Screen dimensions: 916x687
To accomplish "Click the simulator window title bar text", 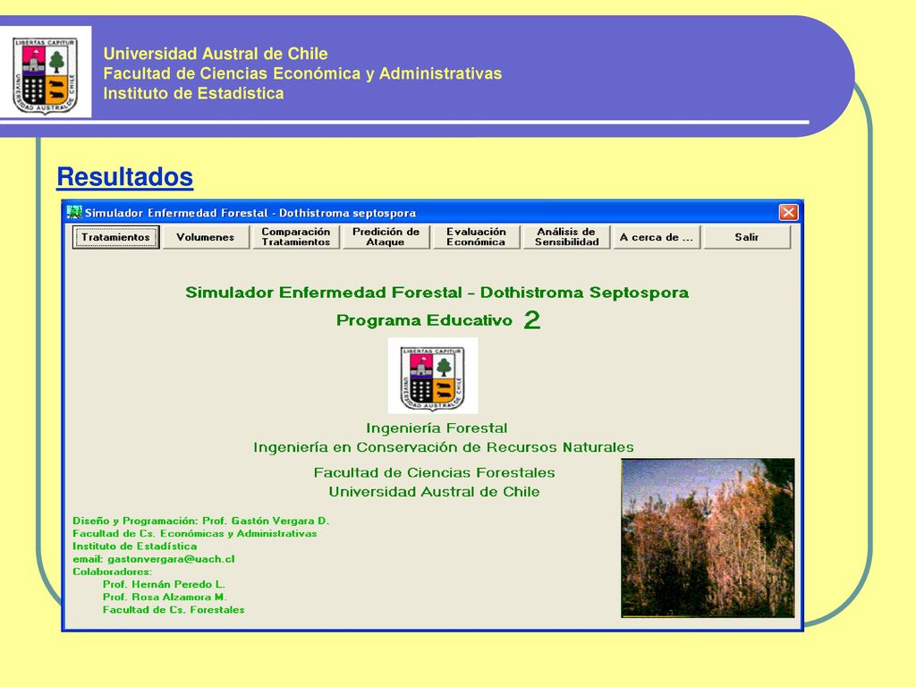I will (x=250, y=213).
